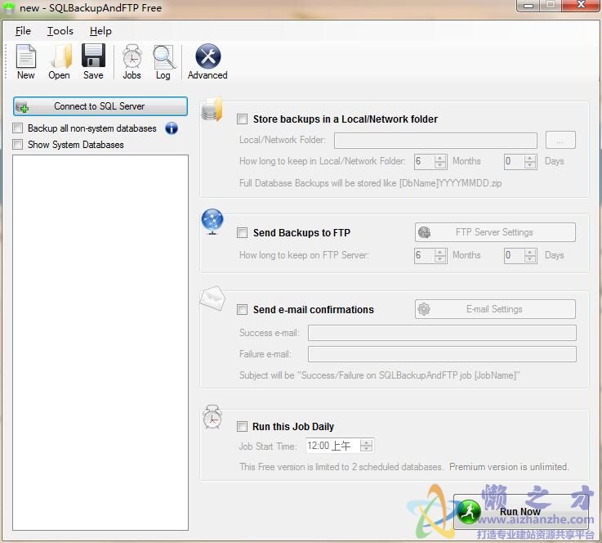Click Connect to SQL Server button

point(100,106)
